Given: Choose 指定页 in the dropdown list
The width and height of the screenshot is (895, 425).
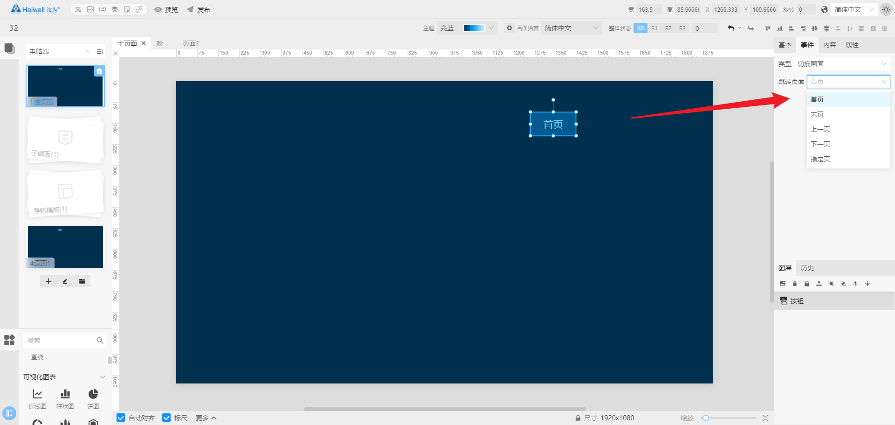Looking at the screenshot, I should pyautogui.click(x=848, y=159).
